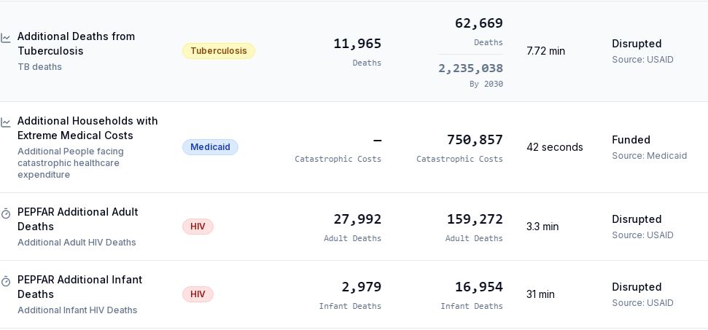
Task: Click the 7.72 min interval value
Action: (545, 51)
